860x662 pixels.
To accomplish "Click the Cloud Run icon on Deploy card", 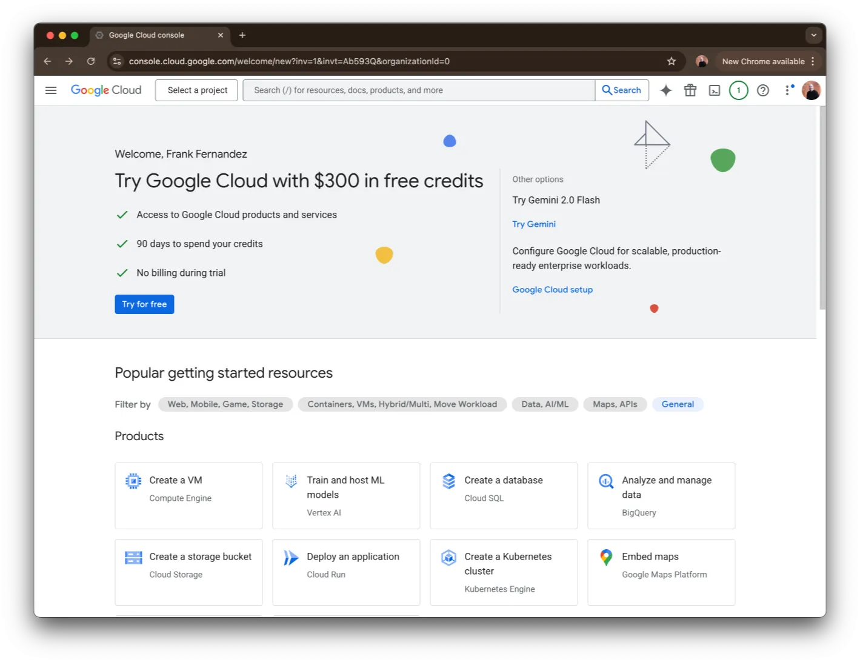I will click(291, 558).
